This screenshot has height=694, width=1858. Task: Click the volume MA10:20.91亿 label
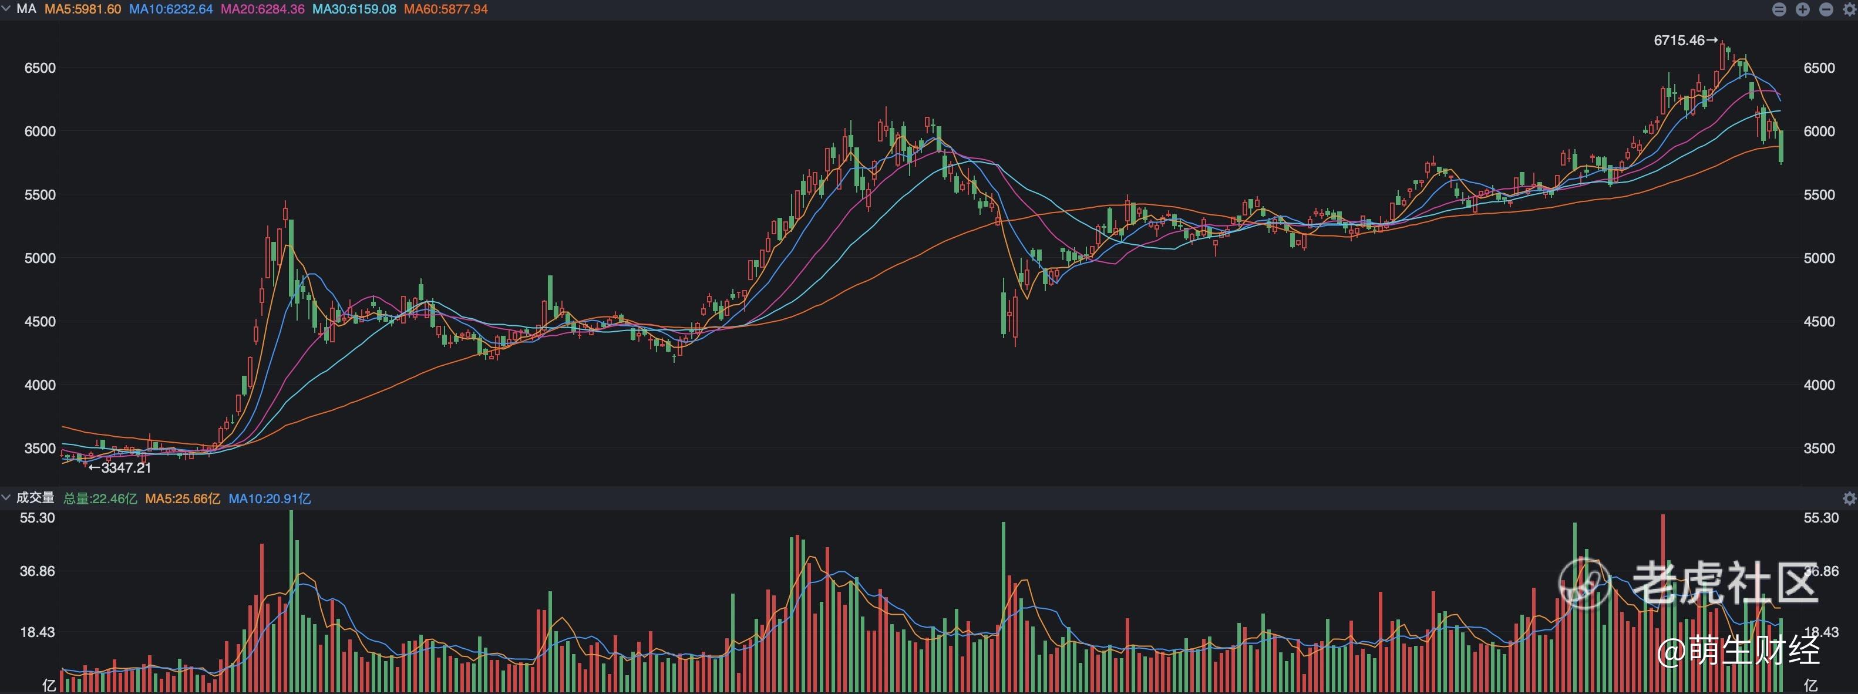coord(270,498)
